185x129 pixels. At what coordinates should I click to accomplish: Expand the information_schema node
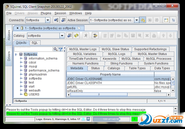coord(21,58)
